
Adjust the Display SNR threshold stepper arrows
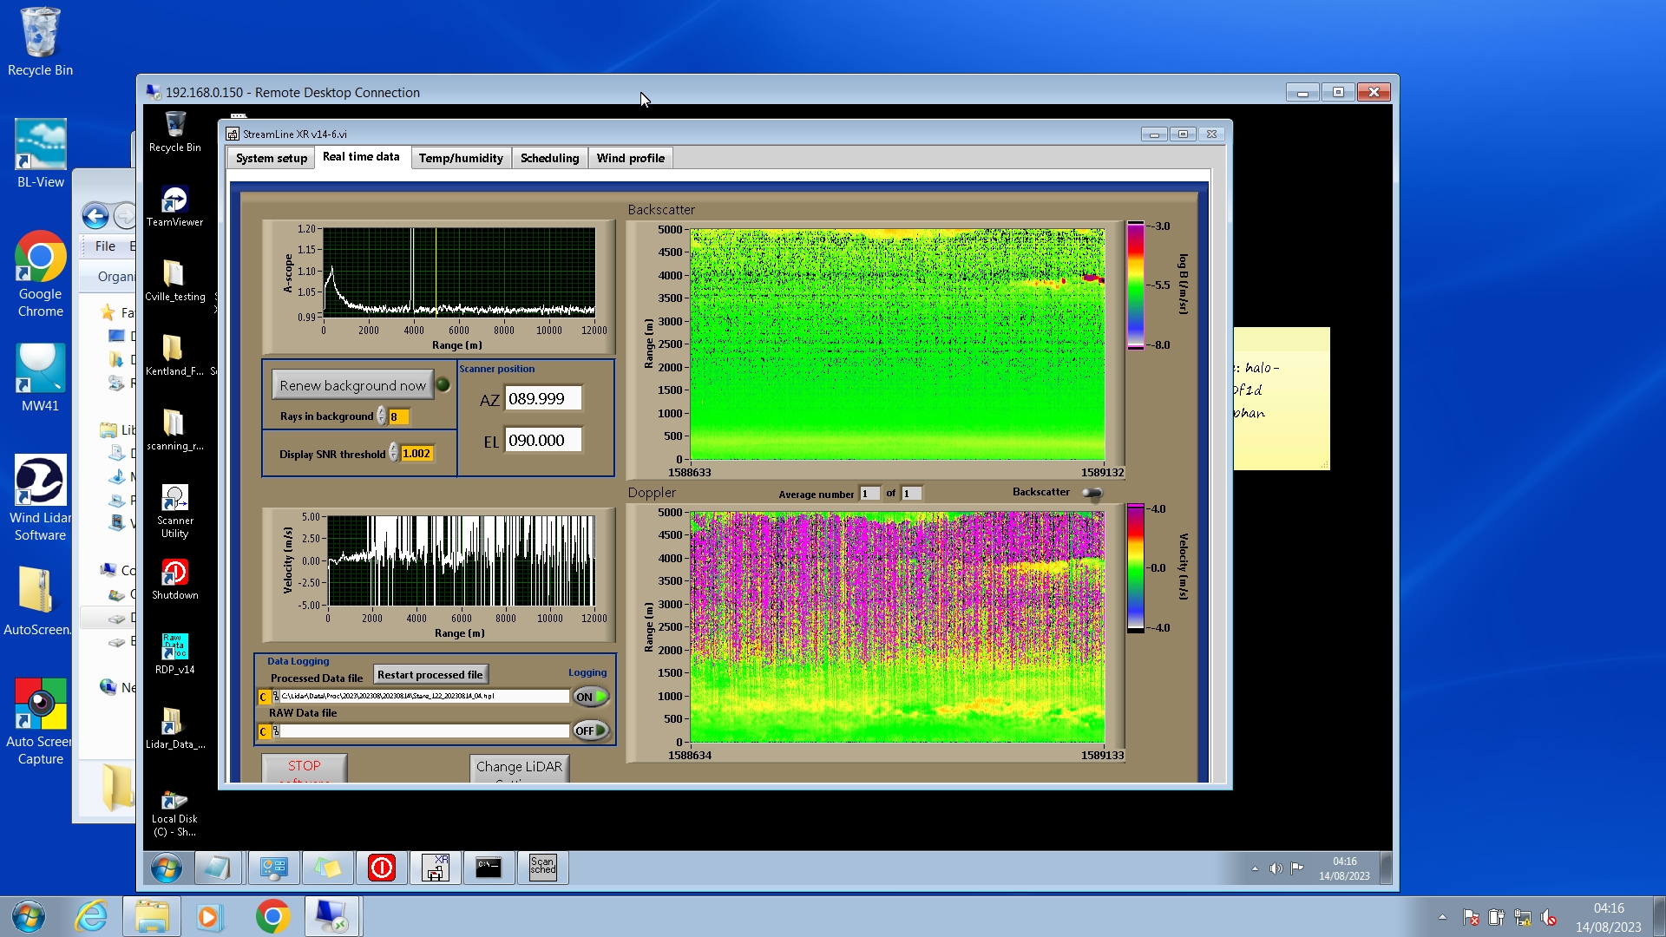[x=393, y=453]
